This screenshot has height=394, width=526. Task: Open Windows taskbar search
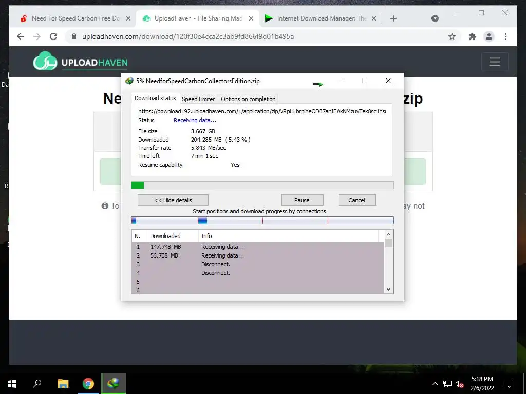coord(37,384)
